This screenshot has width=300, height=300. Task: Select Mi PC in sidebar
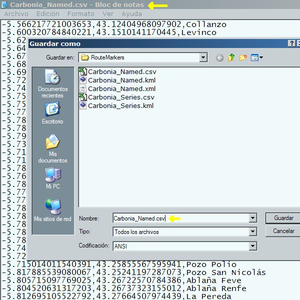tap(52, 178)
